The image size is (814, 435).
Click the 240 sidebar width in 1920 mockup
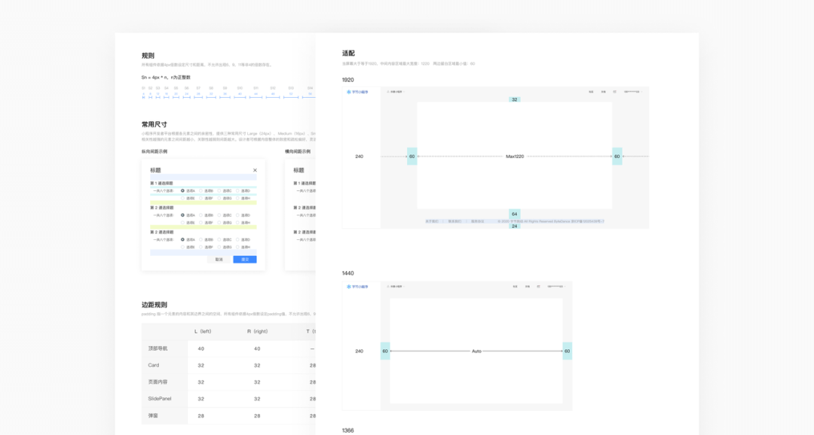click(360, 156)
